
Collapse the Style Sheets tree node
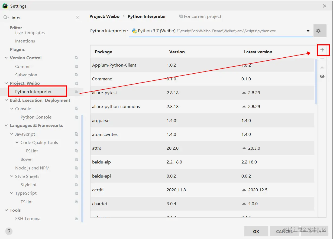tap(12, 176)
